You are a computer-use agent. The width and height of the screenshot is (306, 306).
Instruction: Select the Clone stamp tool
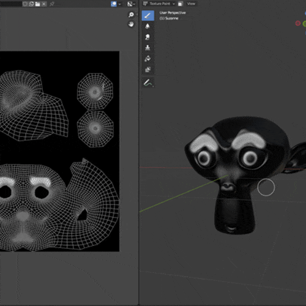[147, 48]
